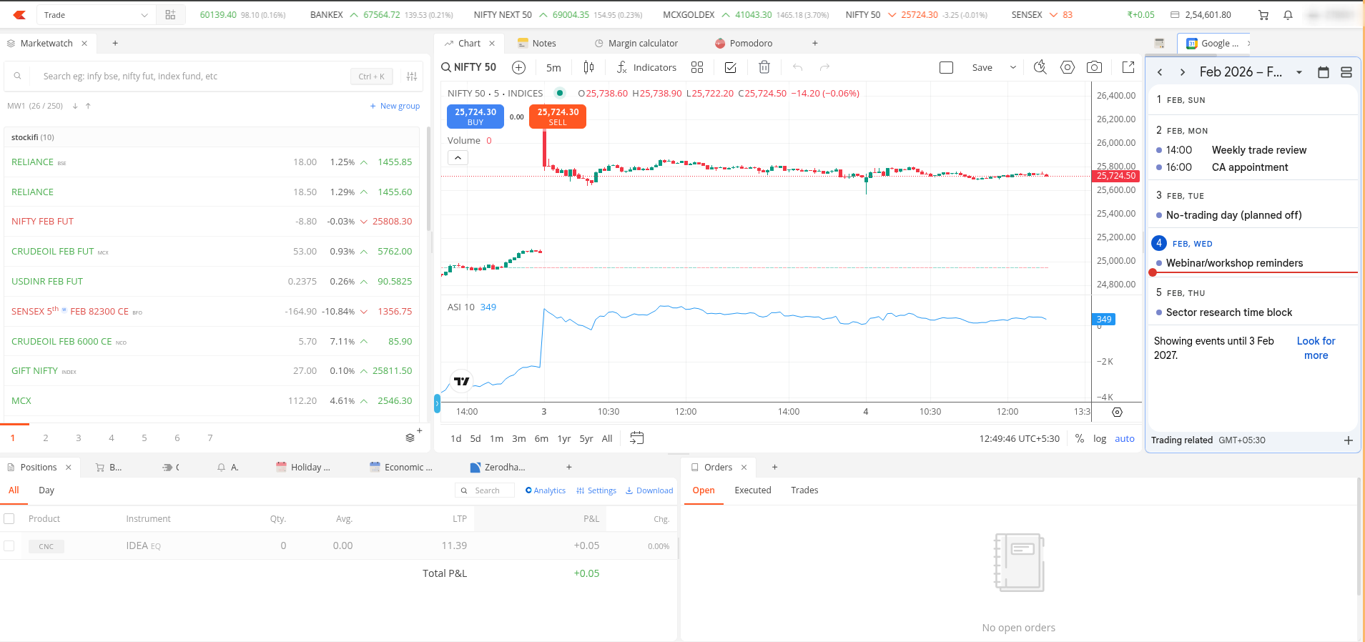1365x642 pixels.
Task: Delete drawings with the trash icon
Action: [764, 67]
